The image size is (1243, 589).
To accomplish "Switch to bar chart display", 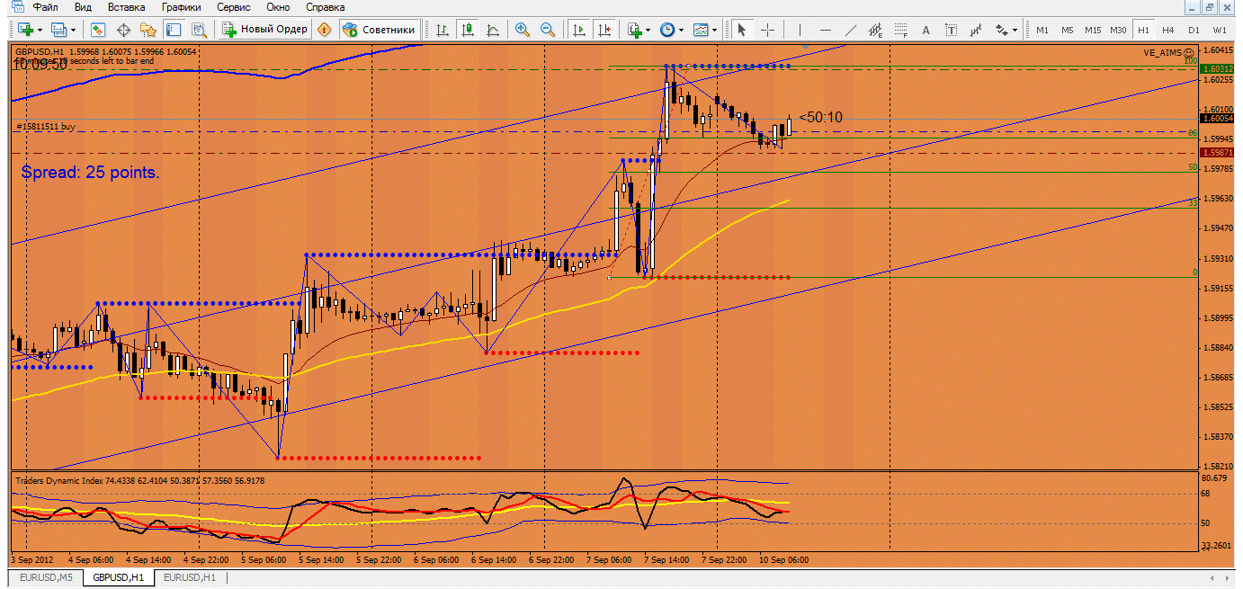I will [443, 30].
